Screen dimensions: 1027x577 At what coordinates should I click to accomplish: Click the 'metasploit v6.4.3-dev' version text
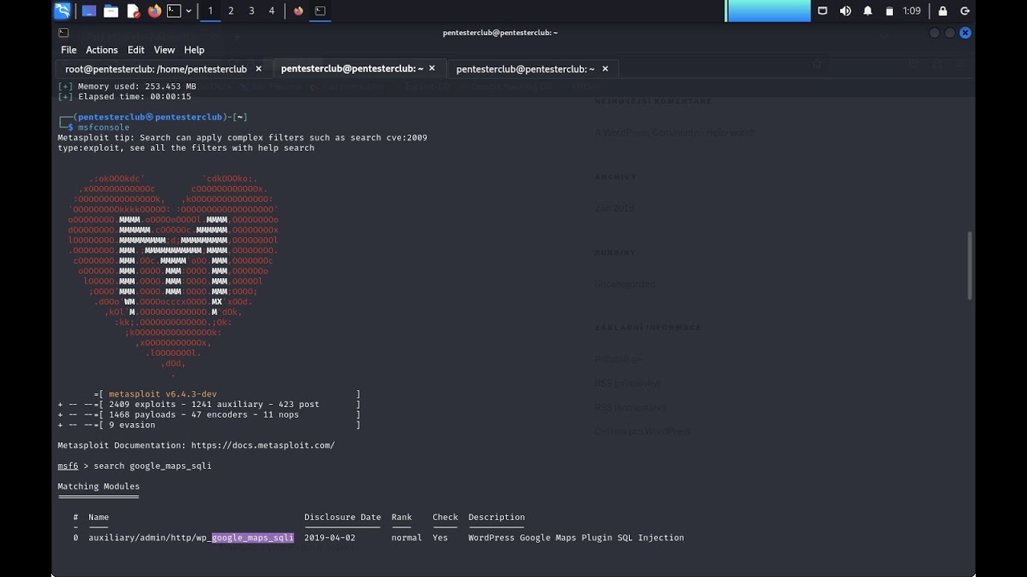(163, 394)
